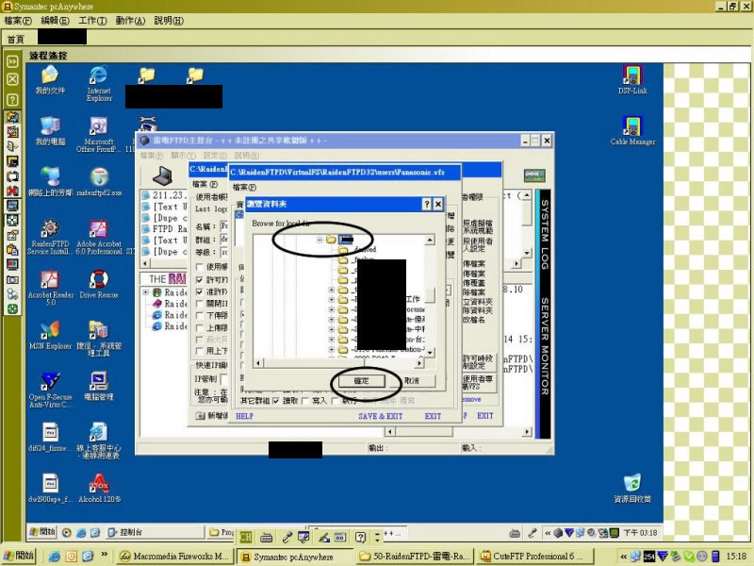Open 我的電腦 desktop icon

50,131
